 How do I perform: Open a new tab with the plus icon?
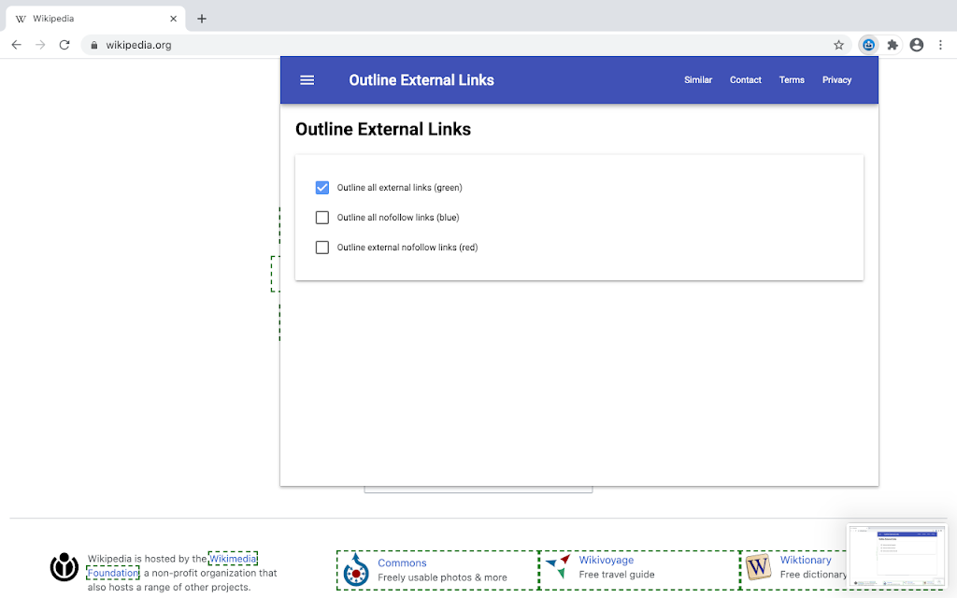tap(202, 19)
